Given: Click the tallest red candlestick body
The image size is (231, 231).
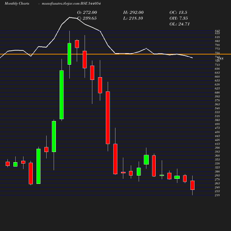Looking at the screenshot, I should coord(108,118).
